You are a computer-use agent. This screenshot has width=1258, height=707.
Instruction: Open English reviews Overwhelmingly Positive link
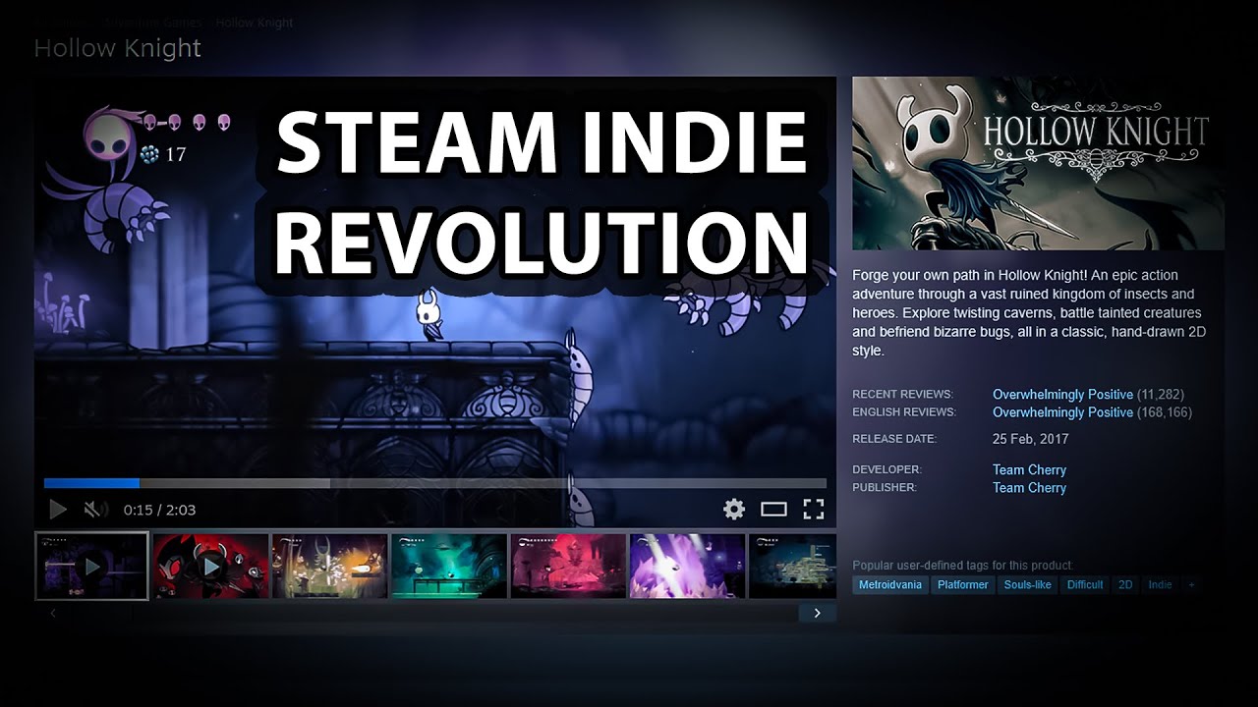click(x=1062, y=412)
